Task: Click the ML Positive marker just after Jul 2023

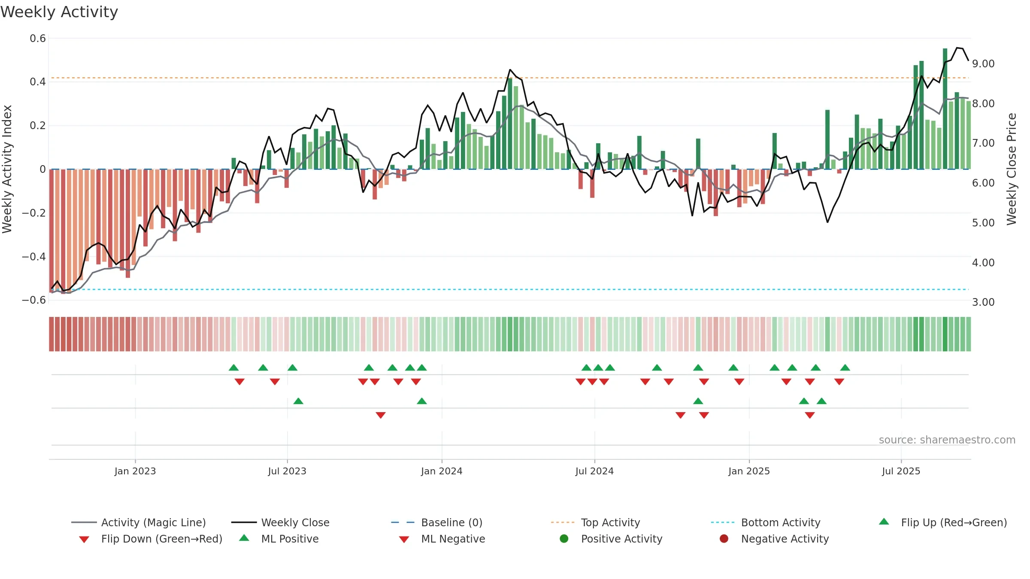Action: (x=298, y=401)
